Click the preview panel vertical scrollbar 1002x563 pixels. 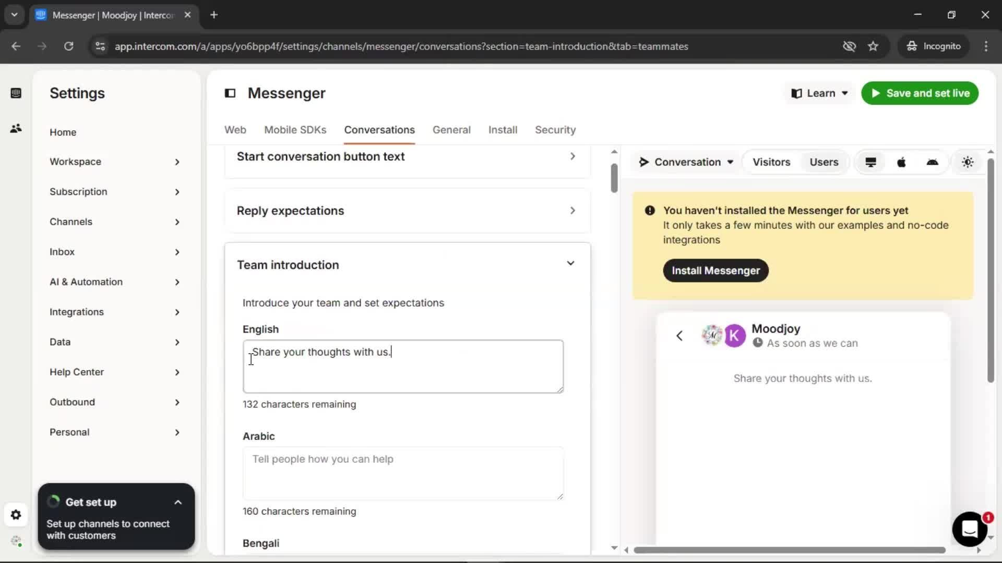tap(991, 270)
